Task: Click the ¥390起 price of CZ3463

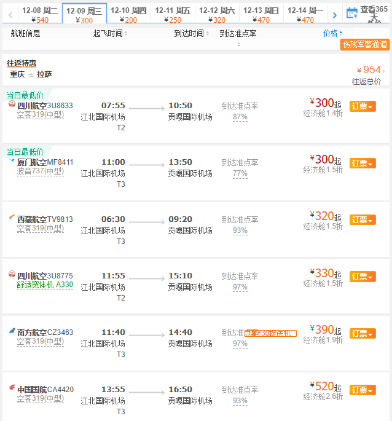Action: click(x=326, y=329)
